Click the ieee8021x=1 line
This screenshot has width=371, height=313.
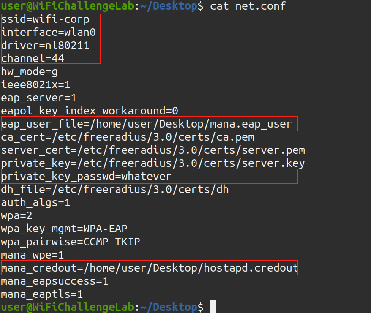(35, 85)
